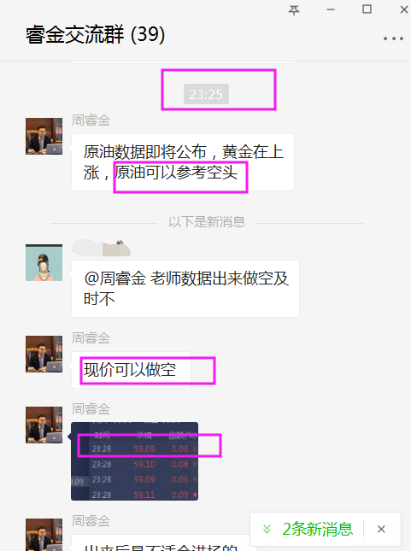This screenshot has width=411, height=551.
Task: Click sender name 周睿金 above the first message
Action: (x=91, y=120)
